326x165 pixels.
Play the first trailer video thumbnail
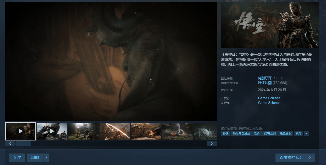tap(20, 131)
